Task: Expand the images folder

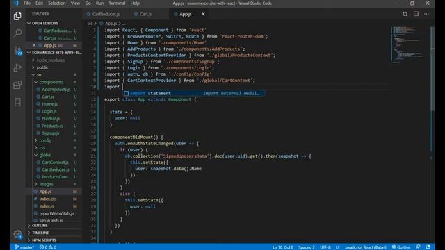Action: 47,184
